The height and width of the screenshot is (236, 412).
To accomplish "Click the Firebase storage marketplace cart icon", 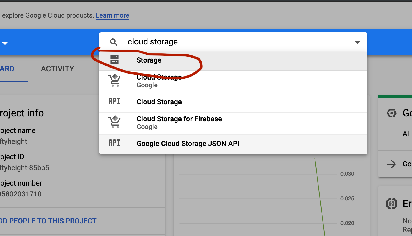I will tap(114, 122).
